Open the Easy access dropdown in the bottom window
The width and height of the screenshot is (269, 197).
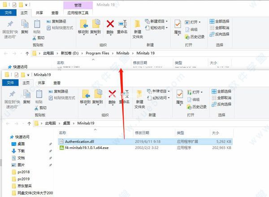coord(169,98)
